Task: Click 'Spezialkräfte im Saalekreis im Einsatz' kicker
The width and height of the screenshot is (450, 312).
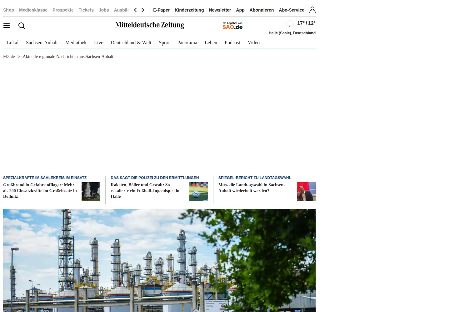Action: [x=45, y=178]
